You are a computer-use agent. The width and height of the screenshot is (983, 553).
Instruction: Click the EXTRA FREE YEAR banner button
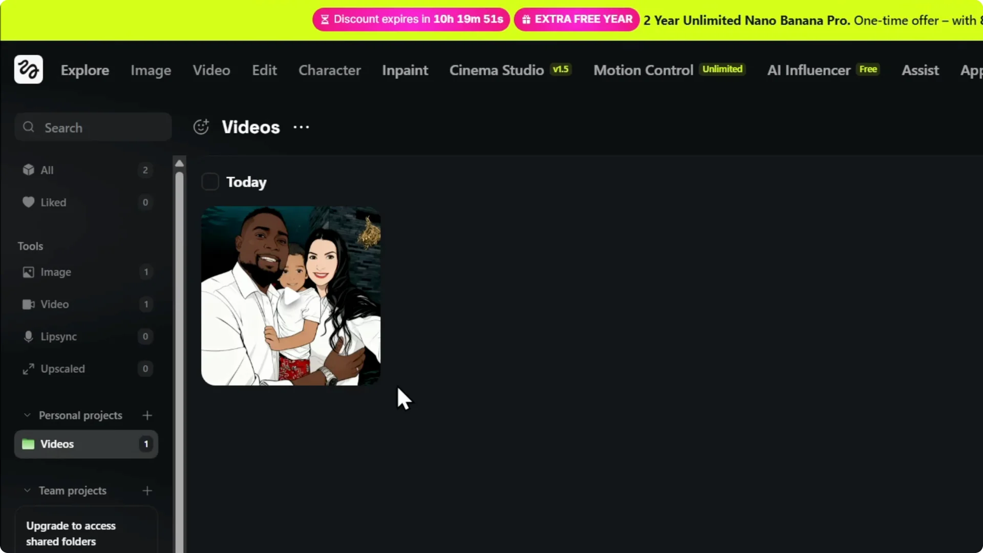[577, 19]
